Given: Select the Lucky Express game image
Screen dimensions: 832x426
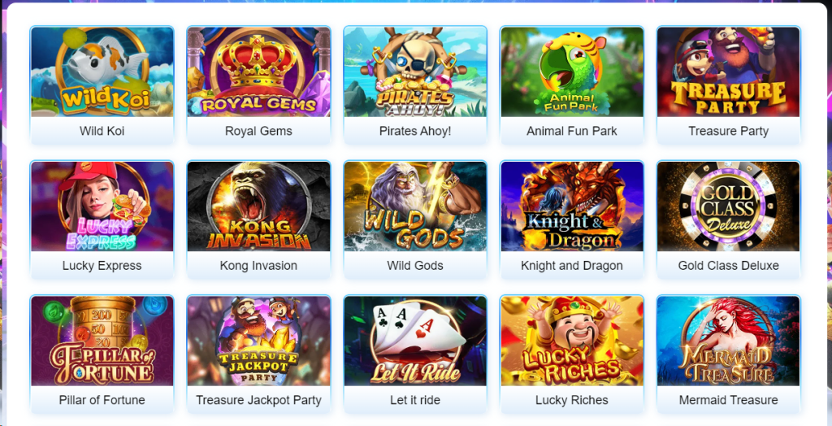Looking at the screenshot, I should (x=102, y=206).
